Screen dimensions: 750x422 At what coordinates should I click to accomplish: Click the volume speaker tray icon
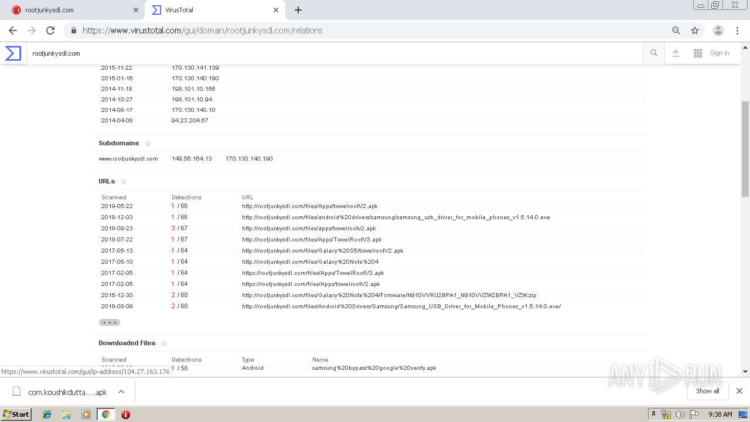680,414
